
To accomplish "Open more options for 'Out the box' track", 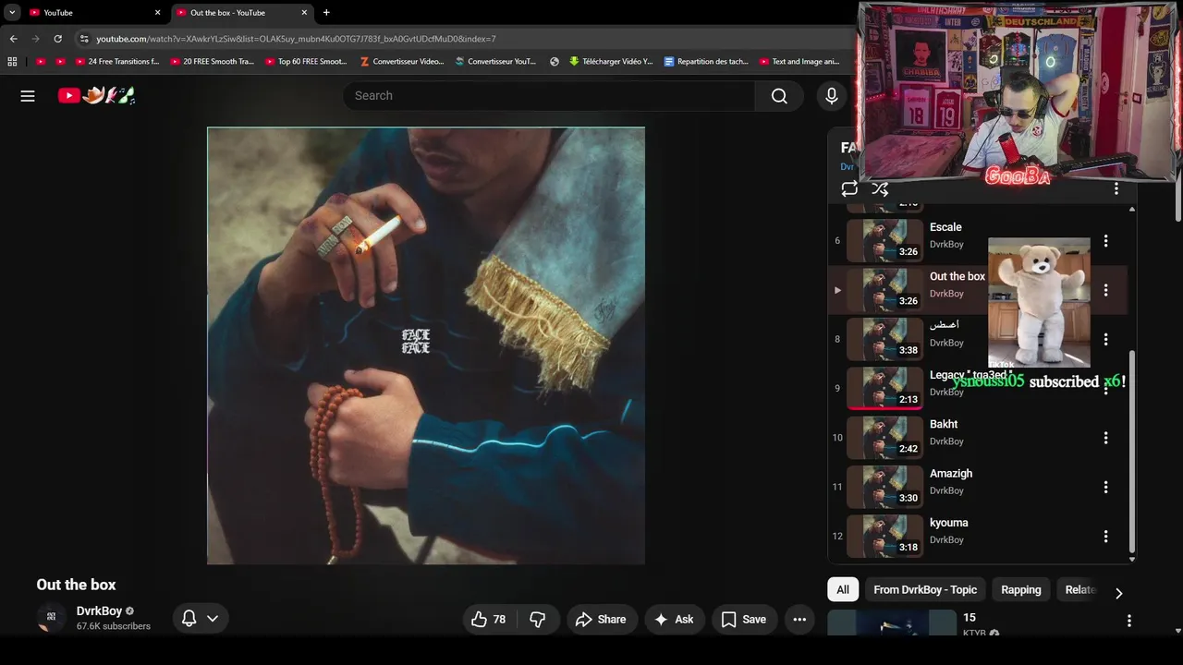I will (1105, 290).
